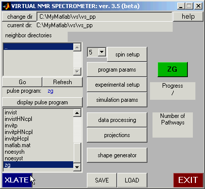Click the LOAD button

[x=132, y=180]
